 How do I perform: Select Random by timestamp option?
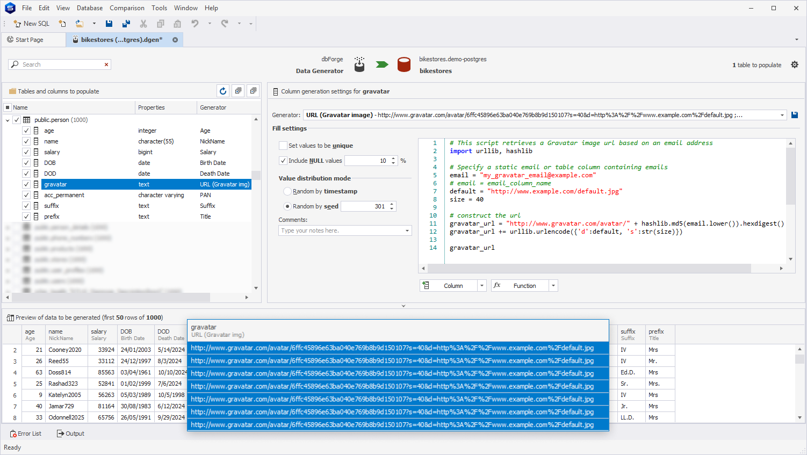(287, 191)
